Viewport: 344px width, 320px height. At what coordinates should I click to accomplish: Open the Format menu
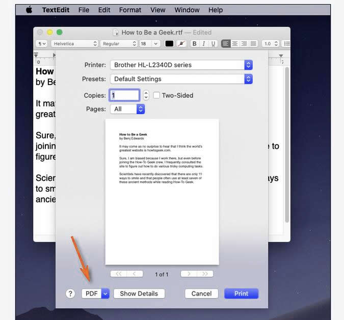click(x=130, y=10)
